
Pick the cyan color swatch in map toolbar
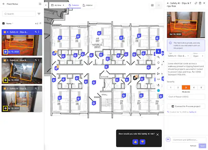point(158,91)
